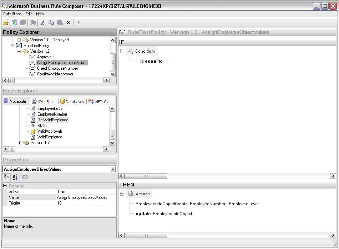Image resolution: width=339 pixels, height=249 pixels.
Task: Click Facts Explorer scroll down arrow
Action: point(112,143)
